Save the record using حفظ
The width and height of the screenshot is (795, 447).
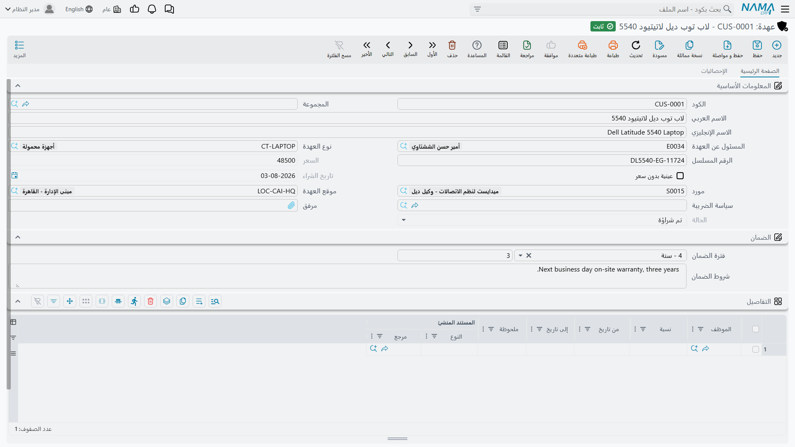[757, 49]
